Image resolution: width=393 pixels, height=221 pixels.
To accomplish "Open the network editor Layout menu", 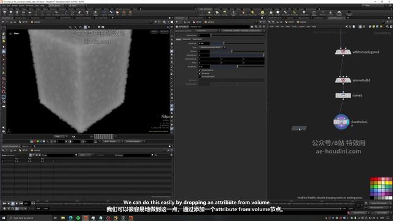I will click(302, 26).
